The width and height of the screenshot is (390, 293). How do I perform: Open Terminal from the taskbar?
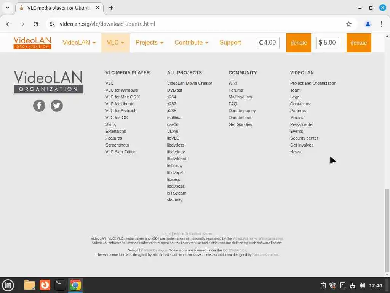pos(60,285)
